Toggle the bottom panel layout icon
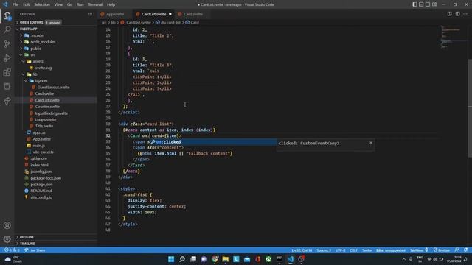472x265 pixels. (421, 4)
